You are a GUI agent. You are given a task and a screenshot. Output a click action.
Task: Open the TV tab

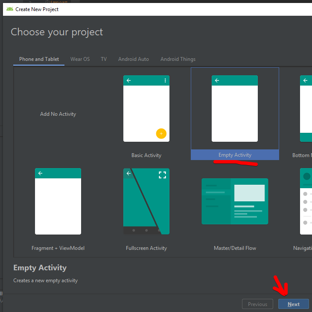(x=104, y=59)
